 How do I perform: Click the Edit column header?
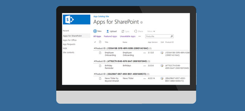coord(162,42)
